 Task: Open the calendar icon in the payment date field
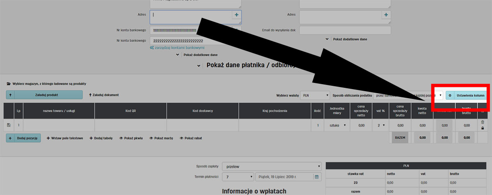[x=317, y=177]
